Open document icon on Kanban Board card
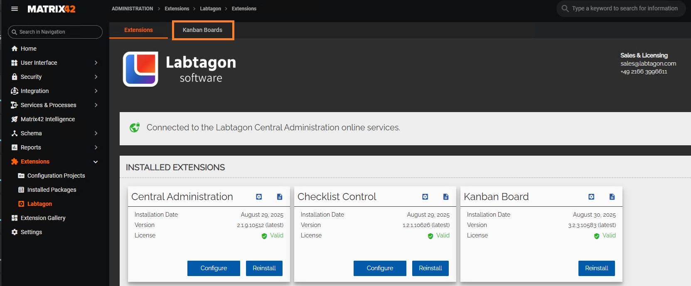Image resolution: width=691 pixels, height=286 pixels. [x=612, y=197]
